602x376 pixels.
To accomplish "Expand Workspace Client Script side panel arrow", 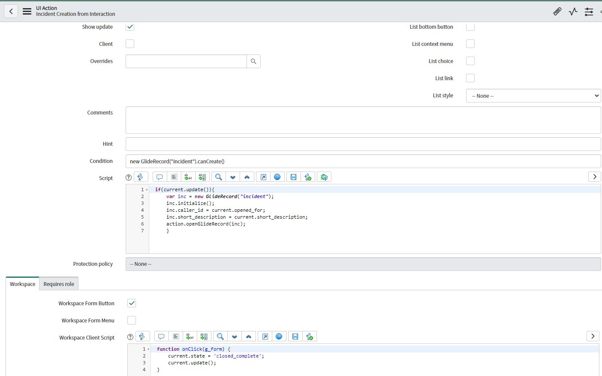I will (593, 336).
